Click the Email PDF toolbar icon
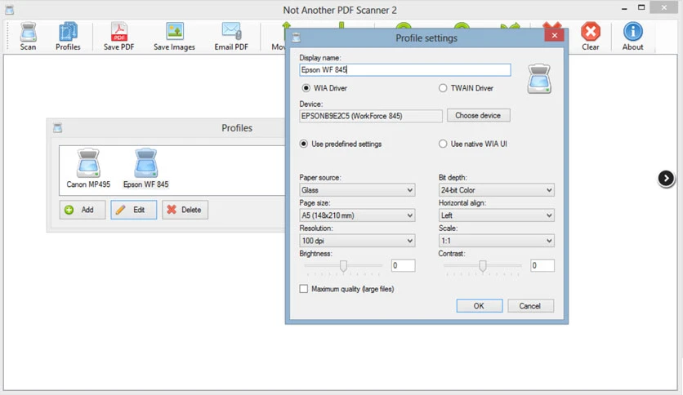The image size is (683, 395). 231,37
